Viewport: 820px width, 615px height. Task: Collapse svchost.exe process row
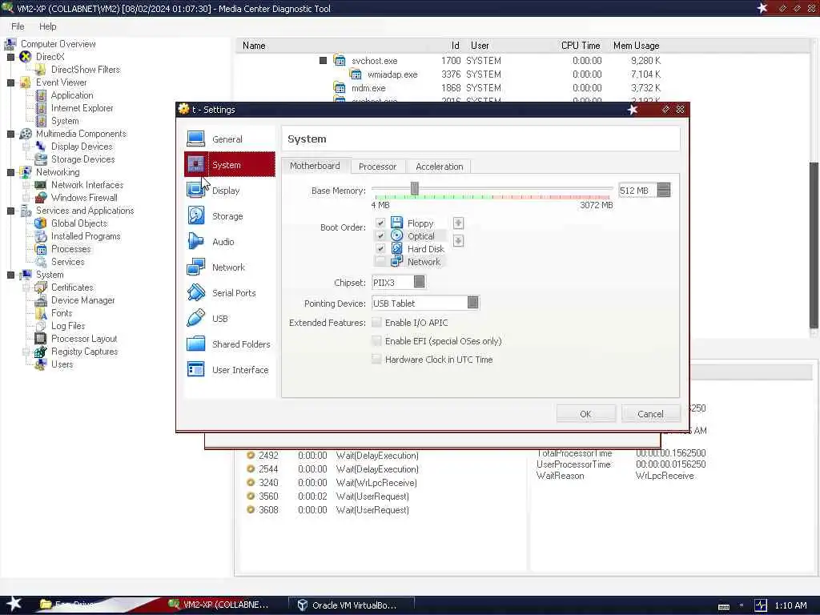(324, 61)
